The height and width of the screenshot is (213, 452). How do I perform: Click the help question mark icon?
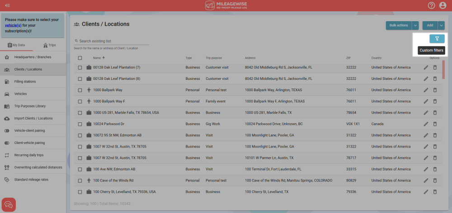point(432,5)
